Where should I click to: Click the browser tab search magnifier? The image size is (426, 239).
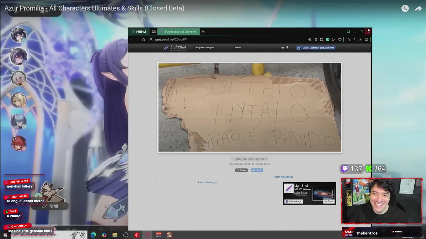coord(348,32)
